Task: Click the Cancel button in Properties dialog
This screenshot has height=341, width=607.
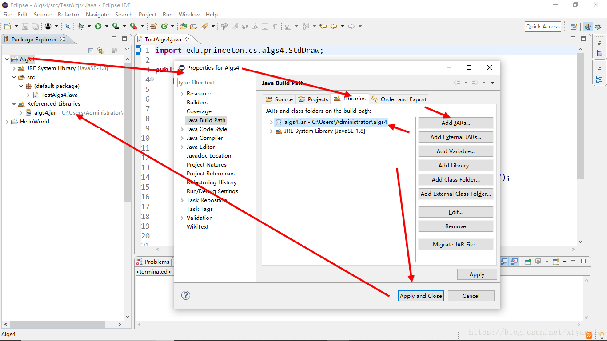Action: (471, 296)
